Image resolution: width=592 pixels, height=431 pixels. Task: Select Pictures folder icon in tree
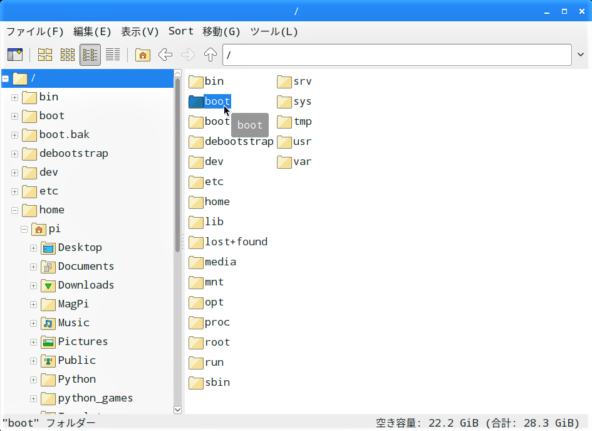[48, 342]
